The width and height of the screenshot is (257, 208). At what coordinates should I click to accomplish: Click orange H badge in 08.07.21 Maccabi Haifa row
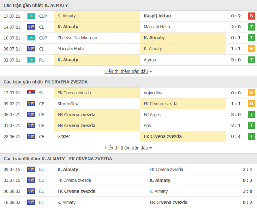click(x=251, y=49)
